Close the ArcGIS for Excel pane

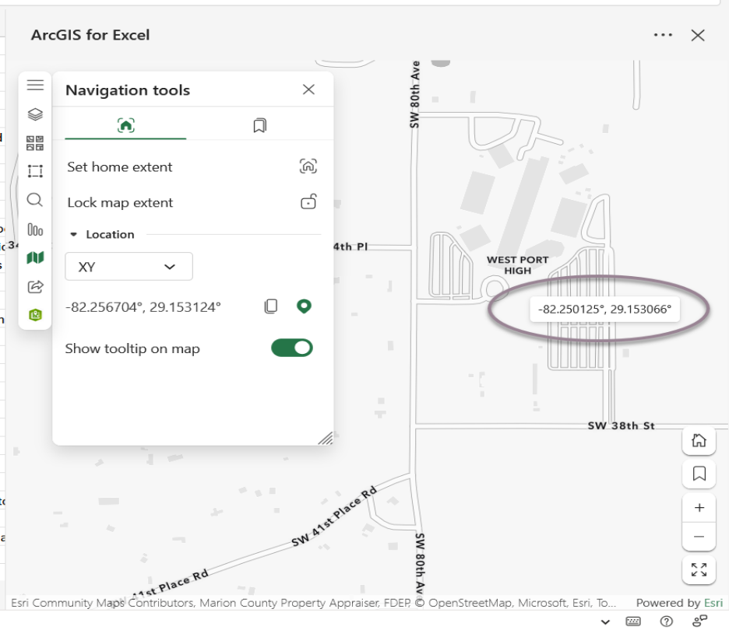click(x=698, y=35)
